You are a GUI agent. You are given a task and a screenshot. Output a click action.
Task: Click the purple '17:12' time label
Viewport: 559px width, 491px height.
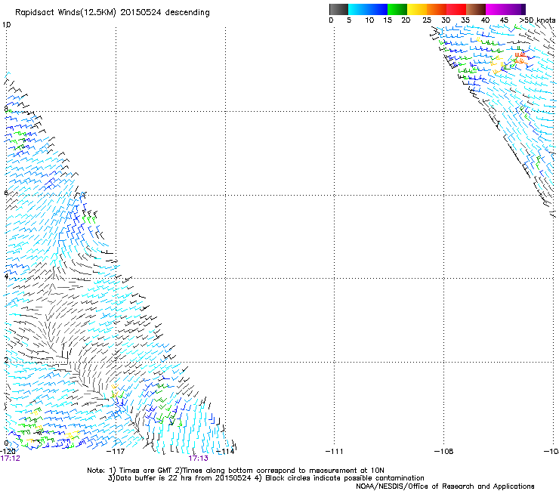(11, 459)
